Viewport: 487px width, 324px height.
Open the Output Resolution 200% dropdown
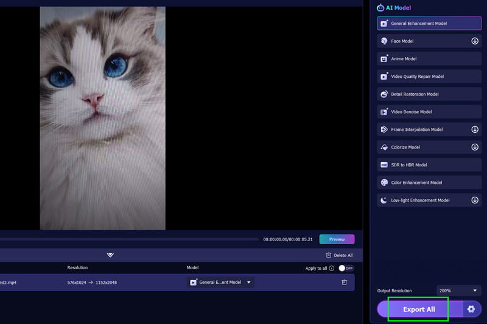tap(458, 291)
